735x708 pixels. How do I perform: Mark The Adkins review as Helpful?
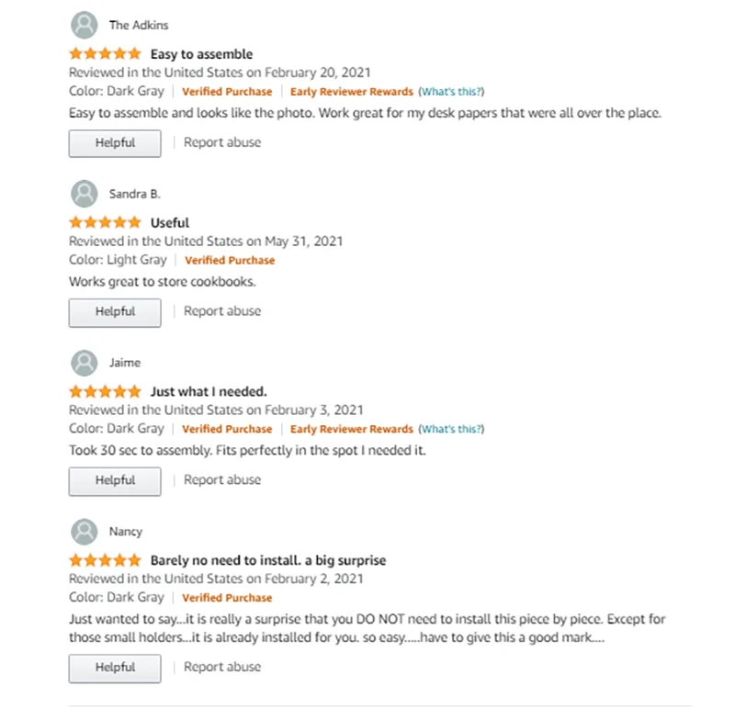[x=115, y=143]
